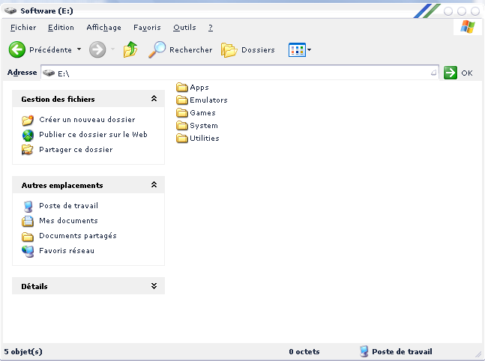Expand the Détails panel

154,286
